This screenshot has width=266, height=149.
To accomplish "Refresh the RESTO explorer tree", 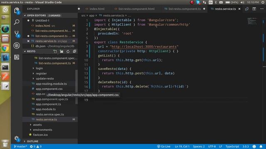I will [68, 51].
